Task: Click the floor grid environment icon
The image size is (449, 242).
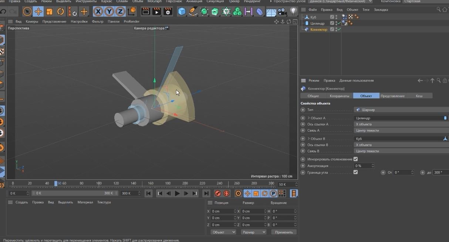Action: point(271,12)
